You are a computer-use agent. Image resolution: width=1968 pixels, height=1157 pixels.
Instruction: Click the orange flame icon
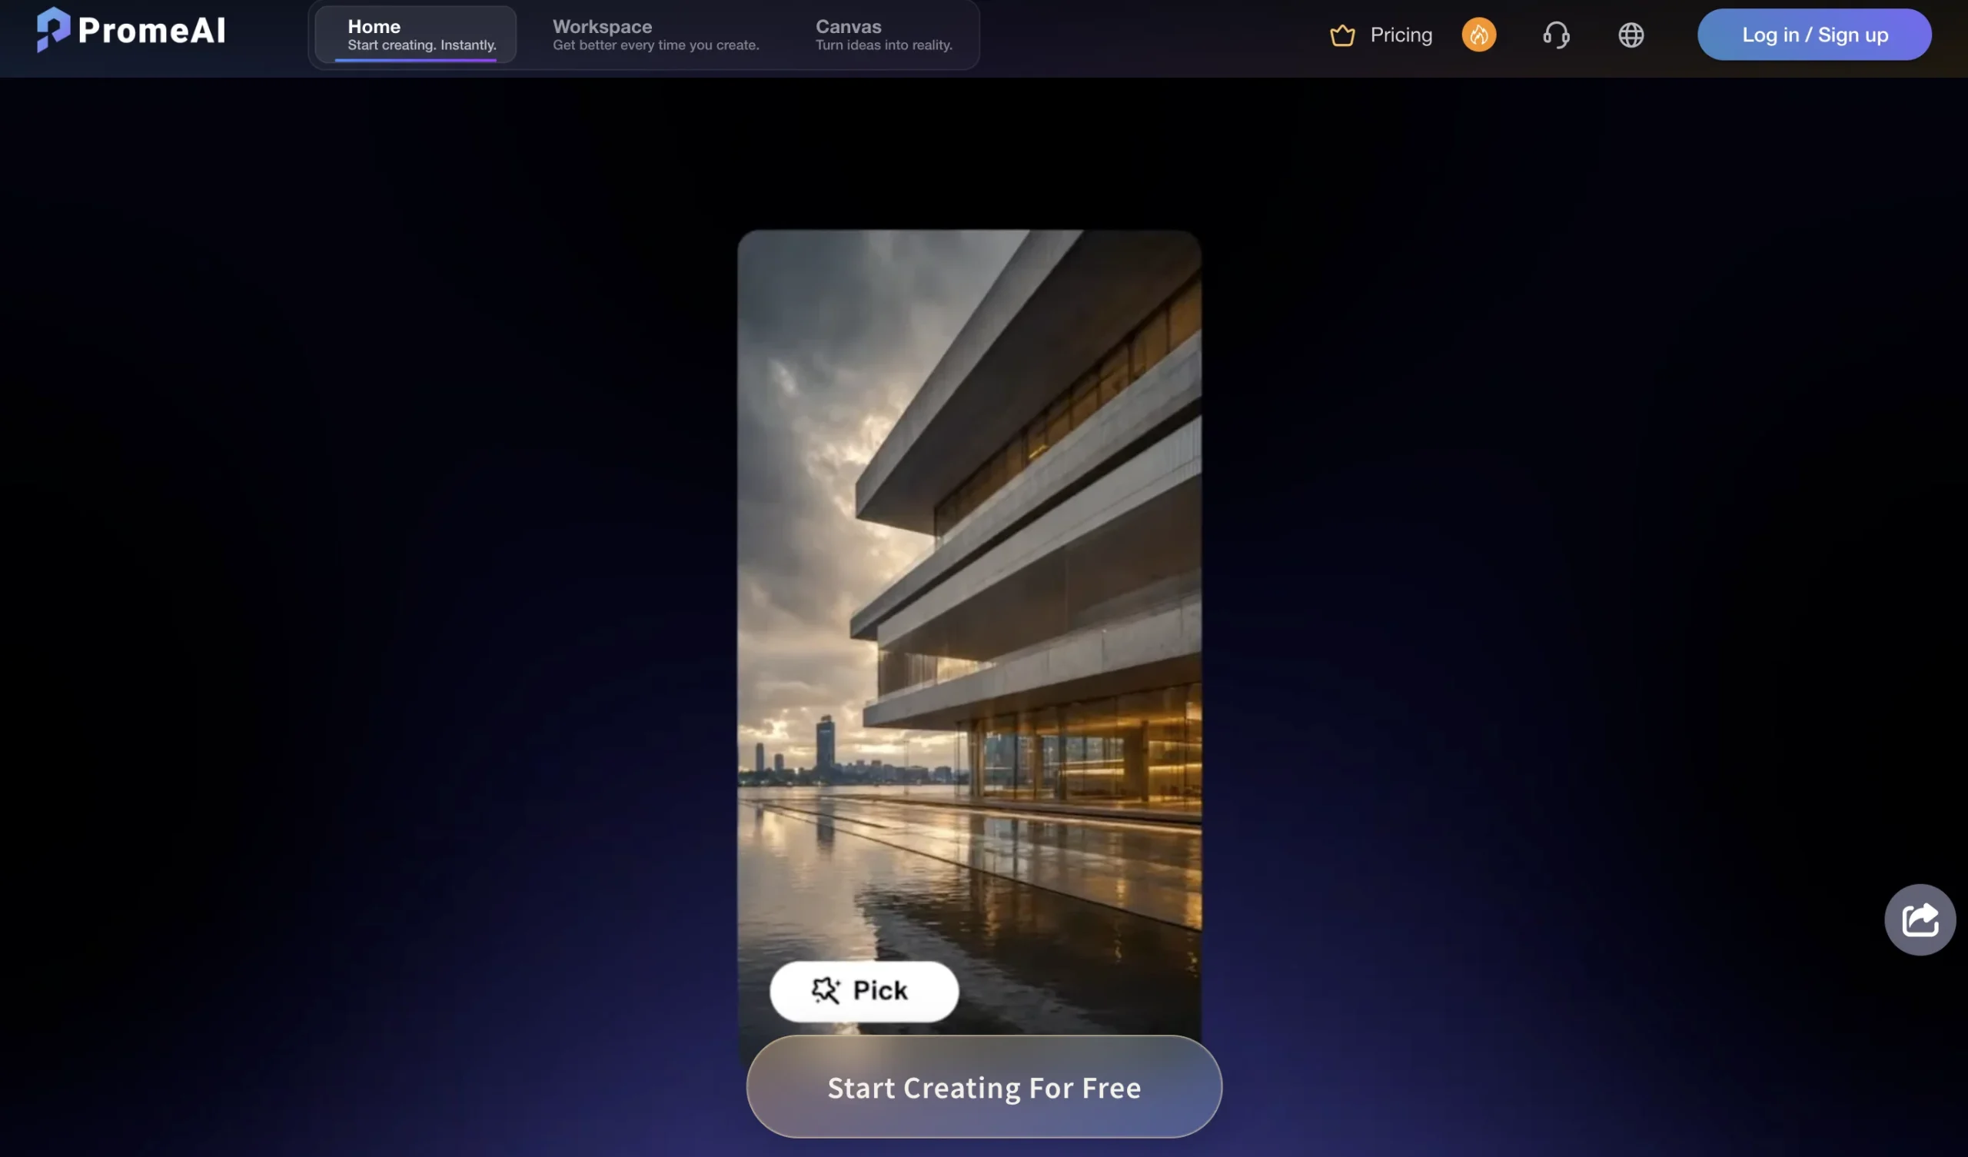point(1478,35)
